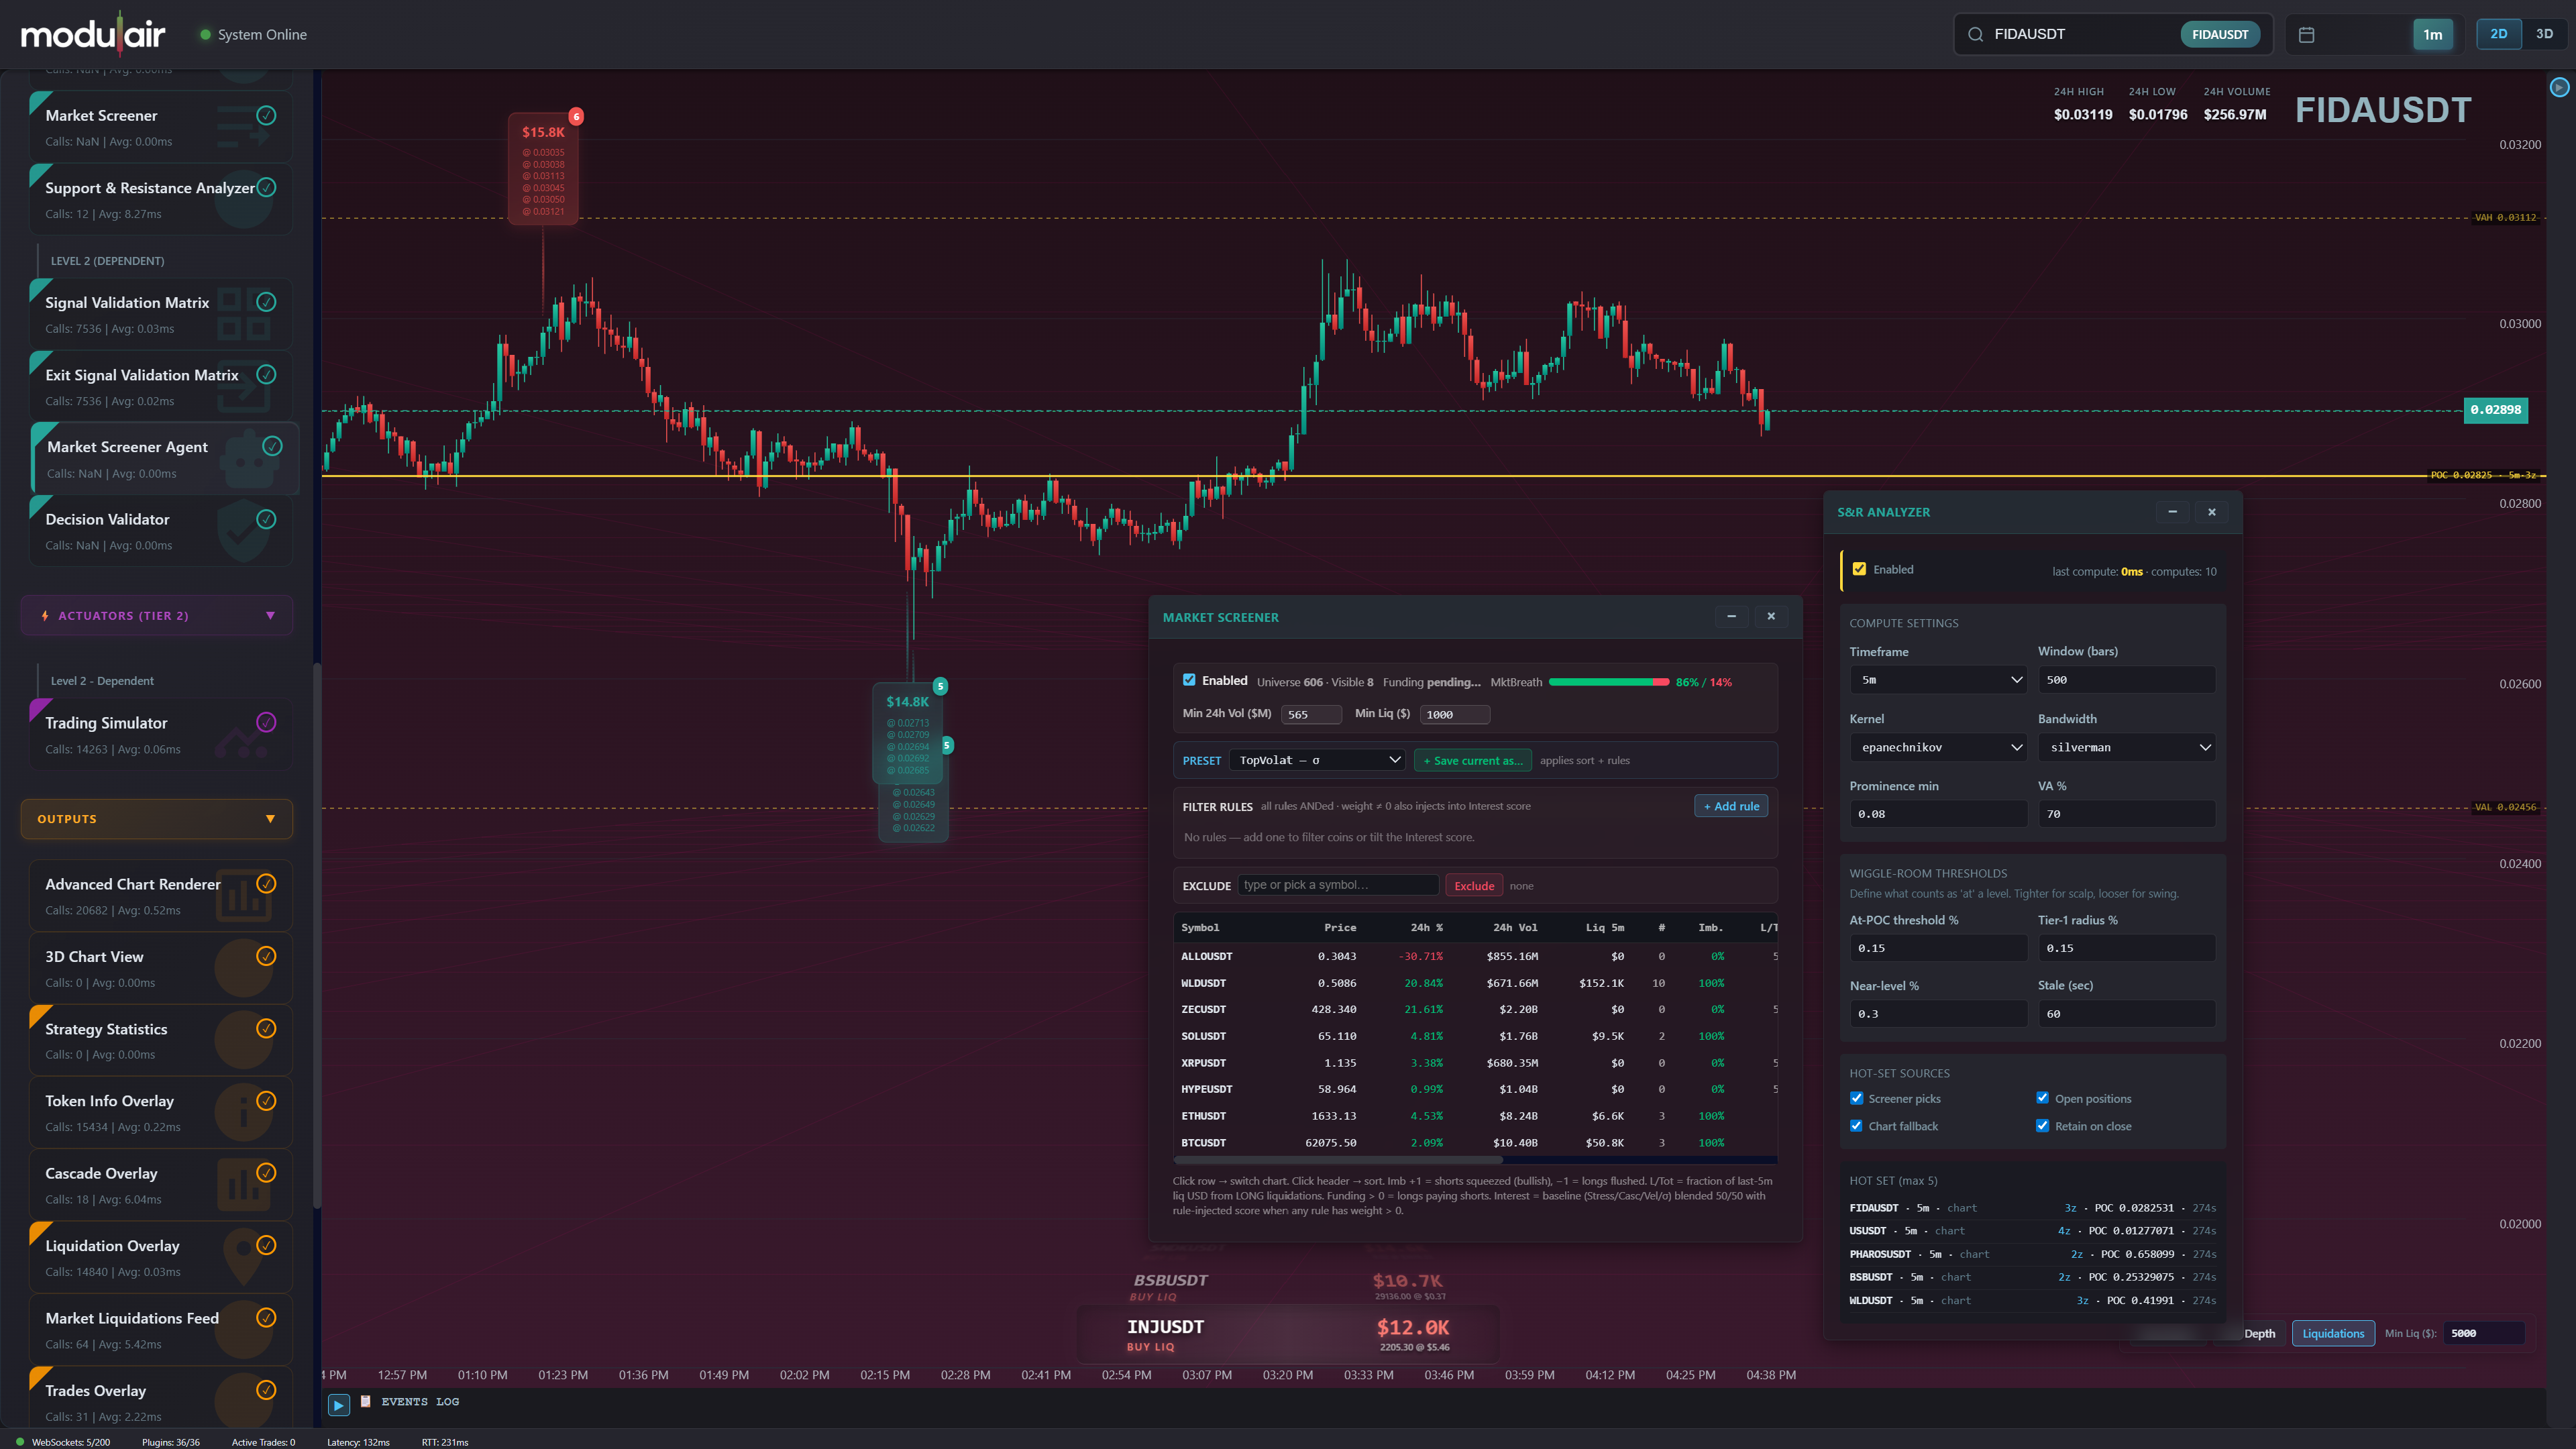The image size is (2576, 1449).
Task: Minimize the S&R Analyzer panel
Action: [x=2172, y=511]
